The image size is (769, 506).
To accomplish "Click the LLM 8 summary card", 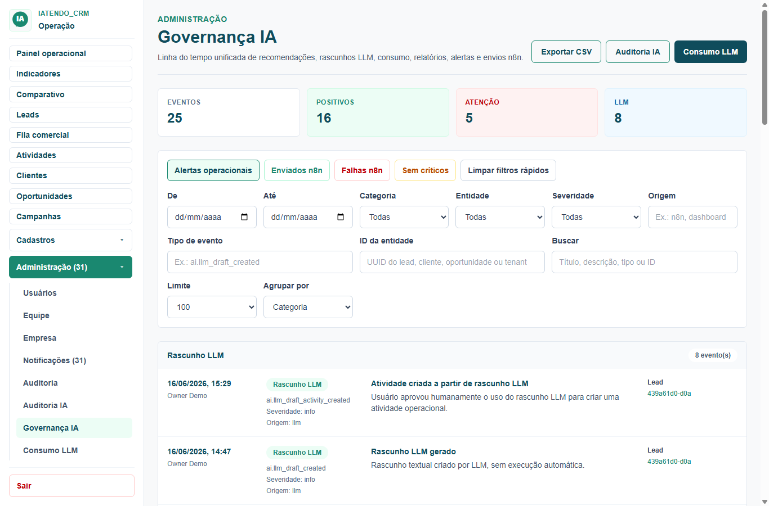I will [676, 112].
